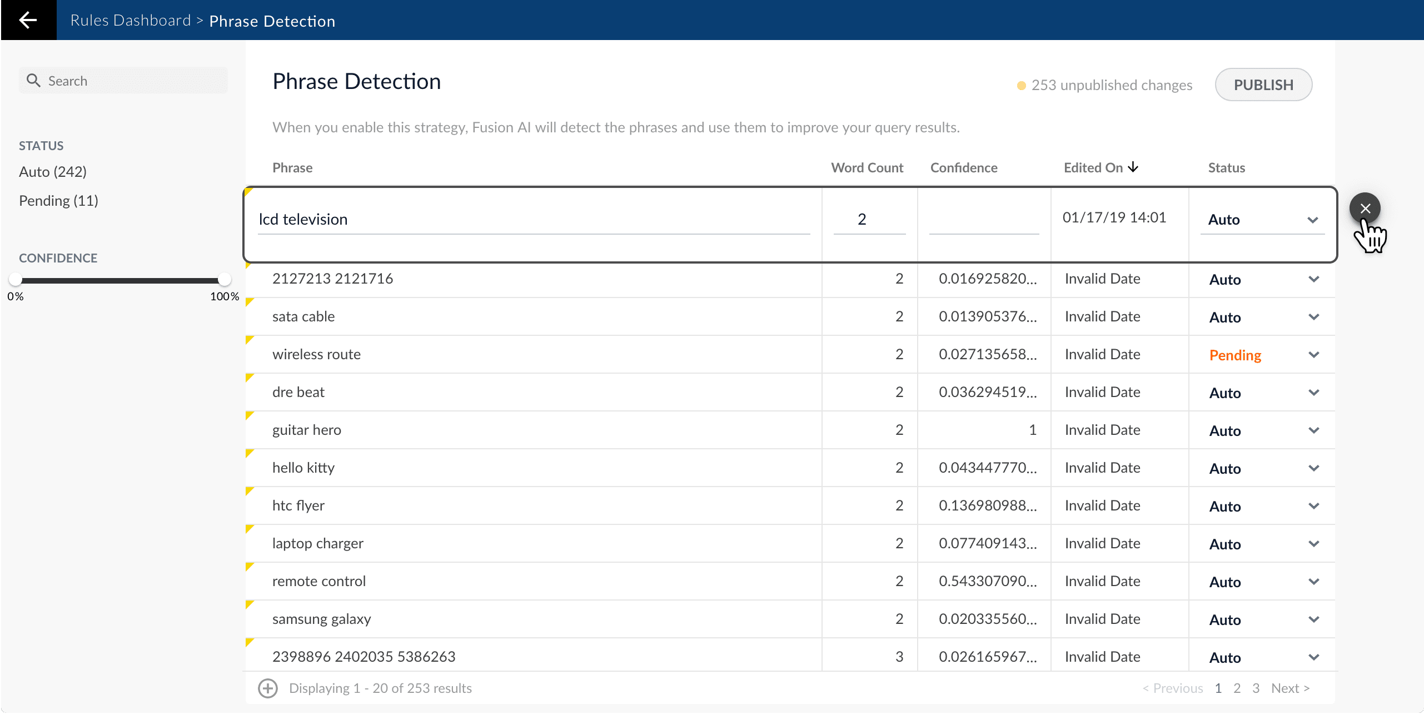Expand status dropdown for remote control
The width and height of the screenshot is (1424, 714).
tap(1313, 582)
